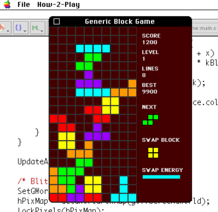Click the cyan SWAP ENERGY bar
The image size is (218, 212).
[x=161, y=177]
